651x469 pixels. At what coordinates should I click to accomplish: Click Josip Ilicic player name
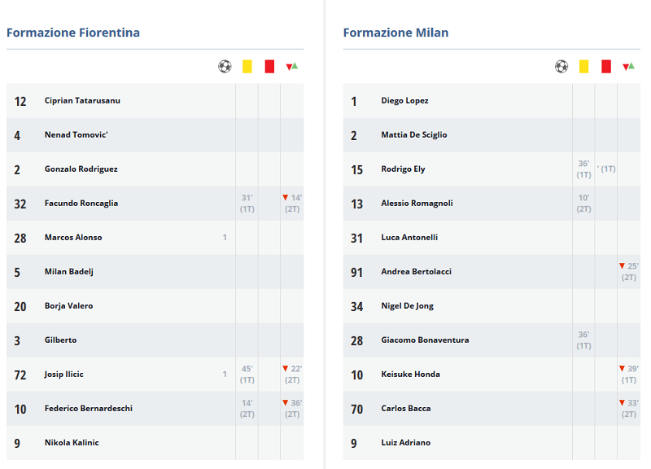pos(64,375)
